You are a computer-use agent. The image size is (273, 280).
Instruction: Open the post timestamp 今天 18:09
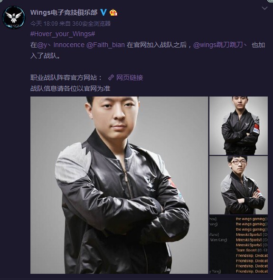click(x=44, y=24)
